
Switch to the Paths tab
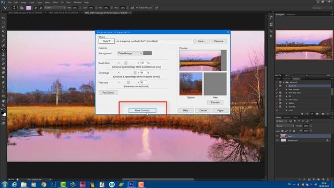[x=295, y=117]
